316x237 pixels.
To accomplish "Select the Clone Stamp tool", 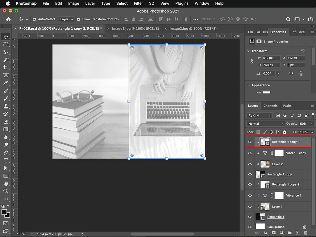I will [x=6, y=106].
